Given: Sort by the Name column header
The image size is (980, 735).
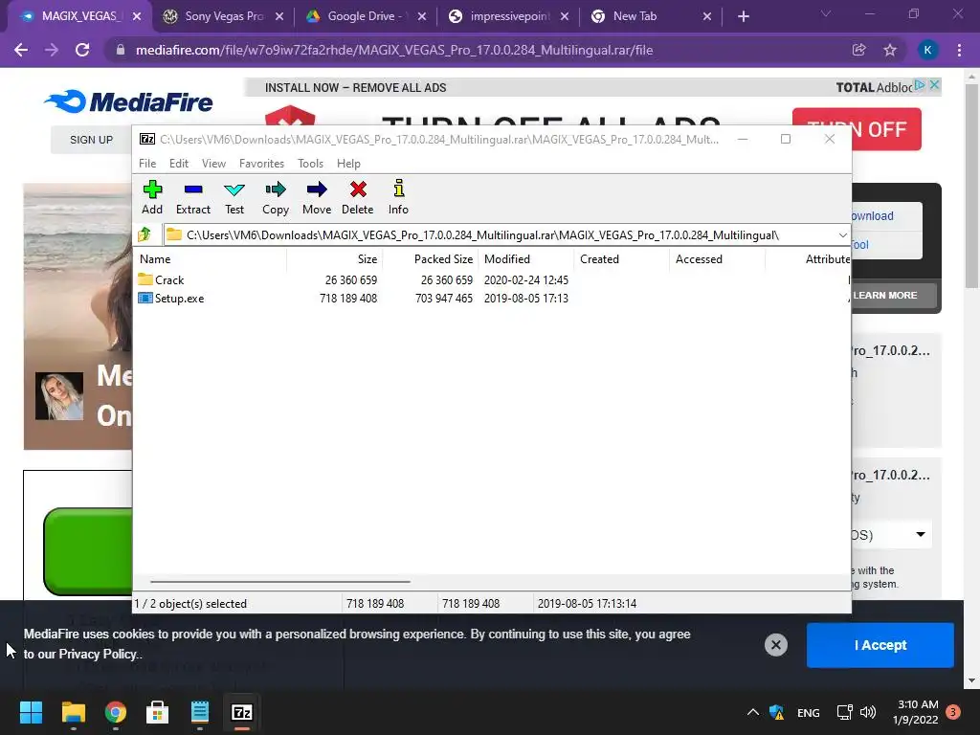Looking at the screenshot, I should pyautogui.click(x=212, y=258).
